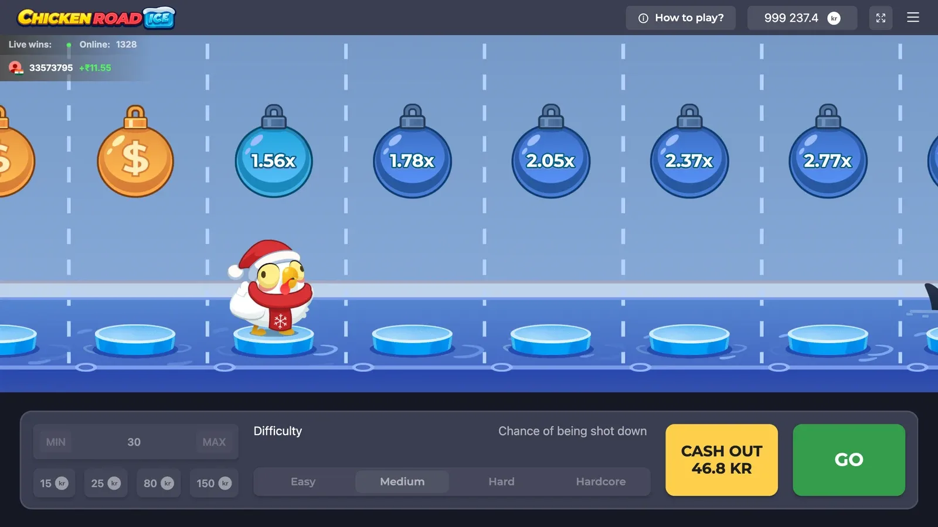938x527 pixels.
Task: Click the bet amount field showing 30
Action: [134, 442]
